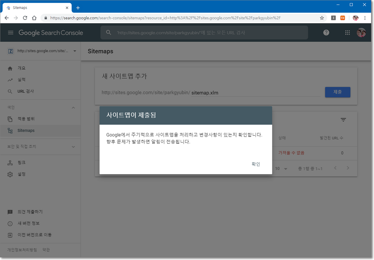Click the filter icon above sitemap table
Screen dimensions: 374x260
343,120
